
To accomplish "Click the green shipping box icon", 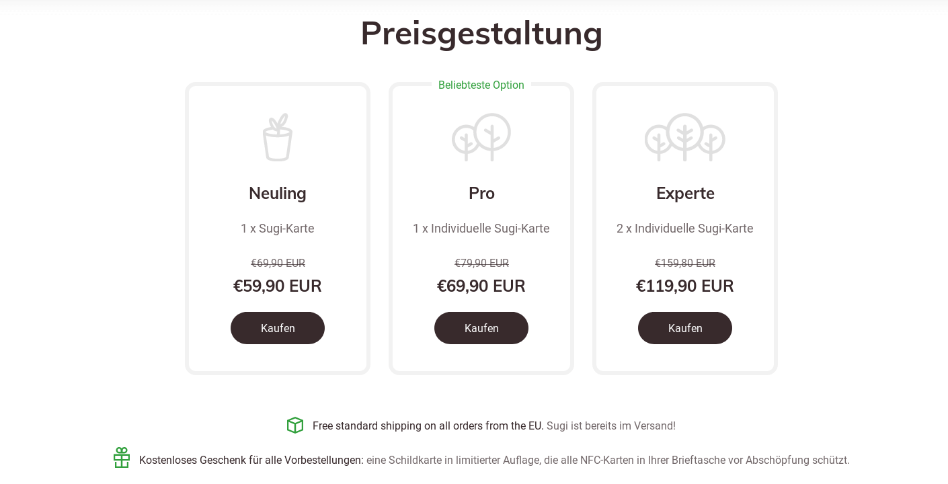I will tap(295, 426).
